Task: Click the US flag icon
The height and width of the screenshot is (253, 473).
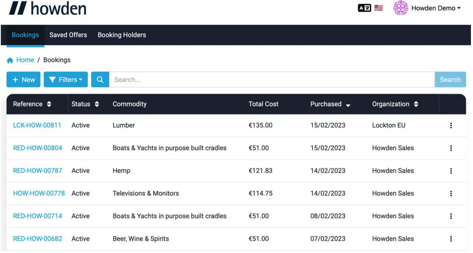Action: (379, 8)
